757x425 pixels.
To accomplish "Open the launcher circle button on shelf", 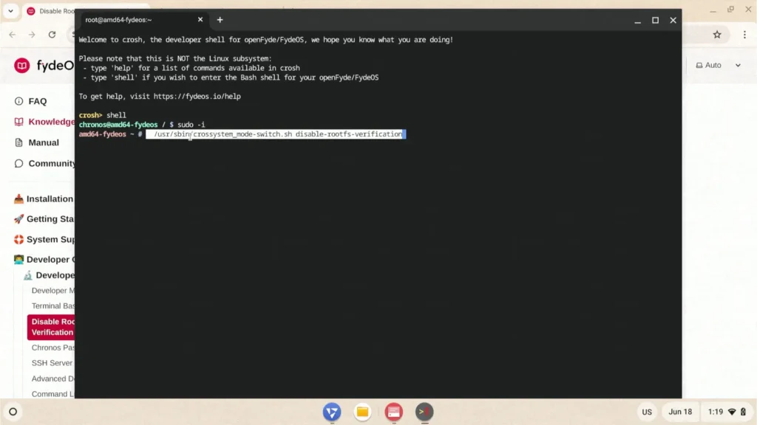I will pos(13,412).
